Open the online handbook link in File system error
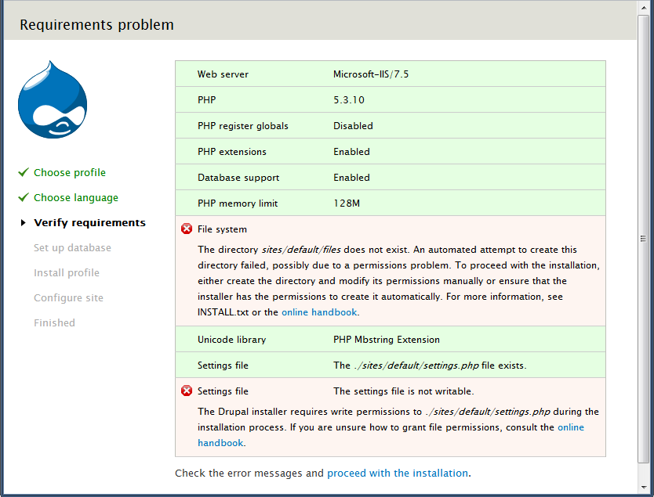The image size is (654, 497). click(319, 312)
